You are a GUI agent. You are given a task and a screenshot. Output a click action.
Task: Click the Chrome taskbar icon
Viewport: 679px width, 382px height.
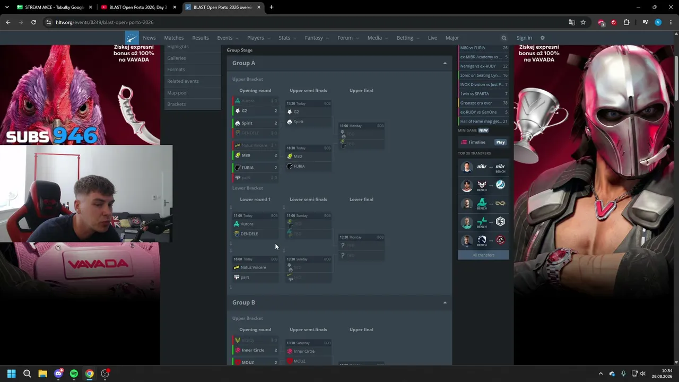[90, 374]
